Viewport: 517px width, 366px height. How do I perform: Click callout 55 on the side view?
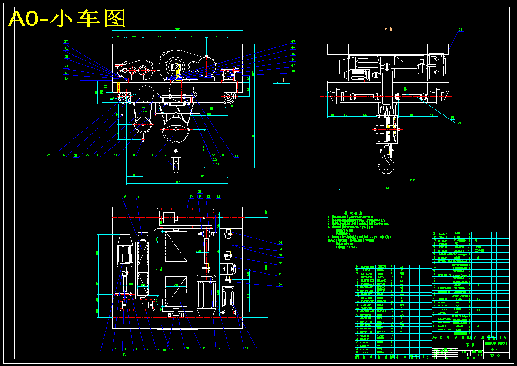click(452, 118)
